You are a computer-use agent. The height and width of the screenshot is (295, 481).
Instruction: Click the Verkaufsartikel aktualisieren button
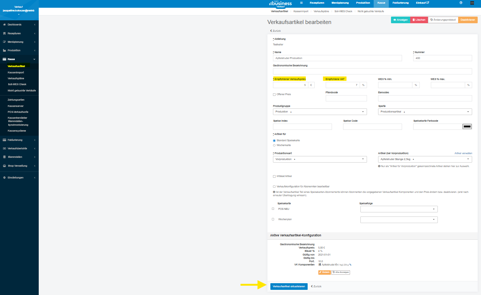click(289, 287)
